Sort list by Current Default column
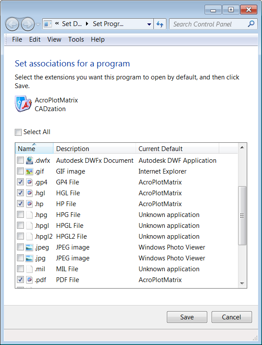Image resolution: width=262 pixels, height=345 pixels. 177,148
